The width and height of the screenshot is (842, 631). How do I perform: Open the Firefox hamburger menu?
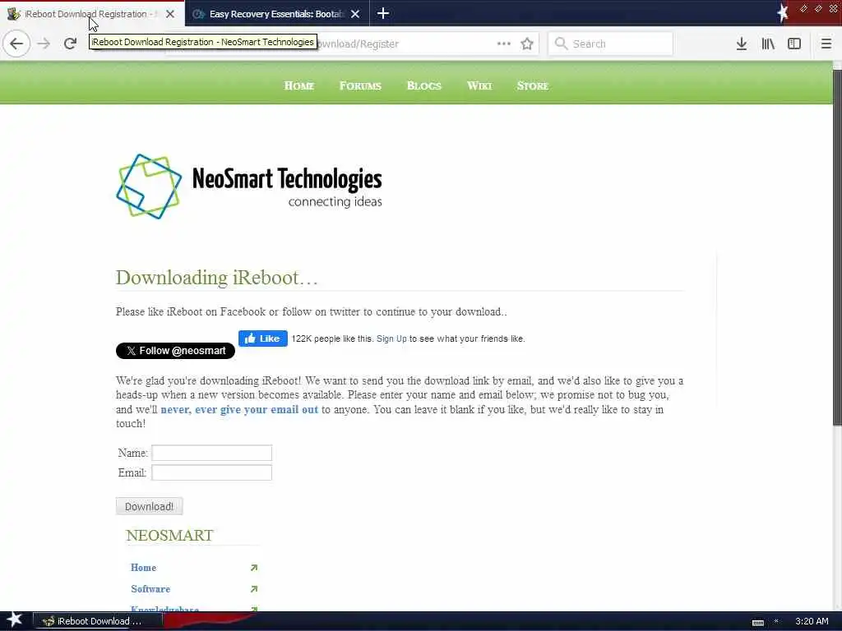pos(826,44)
